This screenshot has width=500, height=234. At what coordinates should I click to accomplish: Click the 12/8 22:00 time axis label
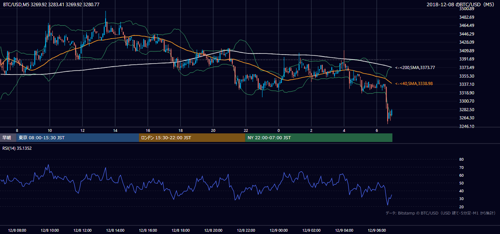tap(246, 230)
